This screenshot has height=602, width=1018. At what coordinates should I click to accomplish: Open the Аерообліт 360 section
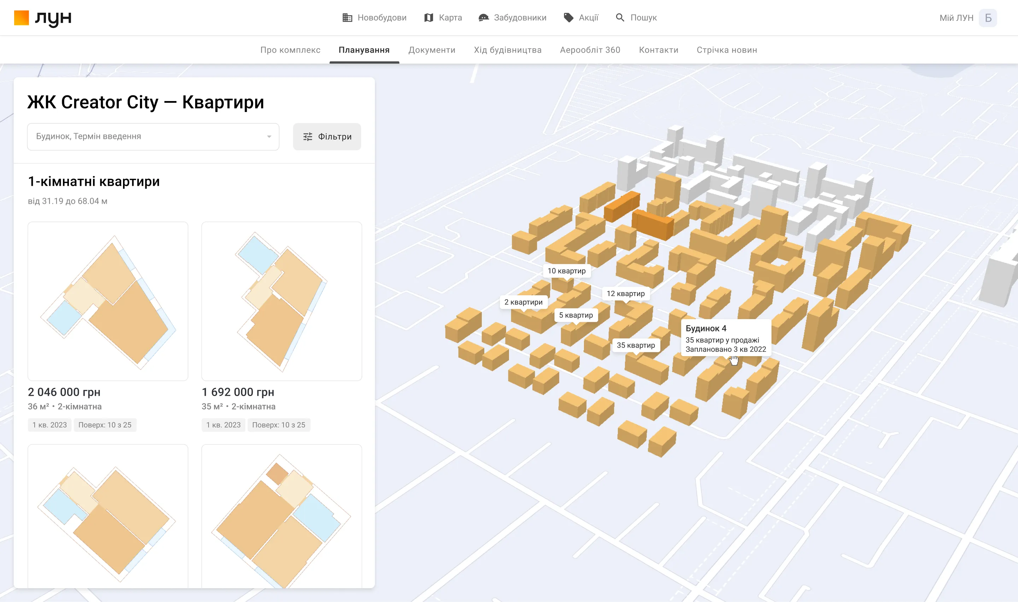click(590, 50)
